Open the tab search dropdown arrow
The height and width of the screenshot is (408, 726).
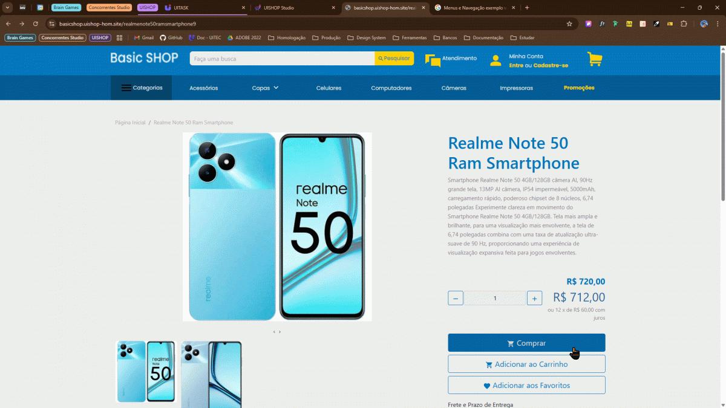8,8
